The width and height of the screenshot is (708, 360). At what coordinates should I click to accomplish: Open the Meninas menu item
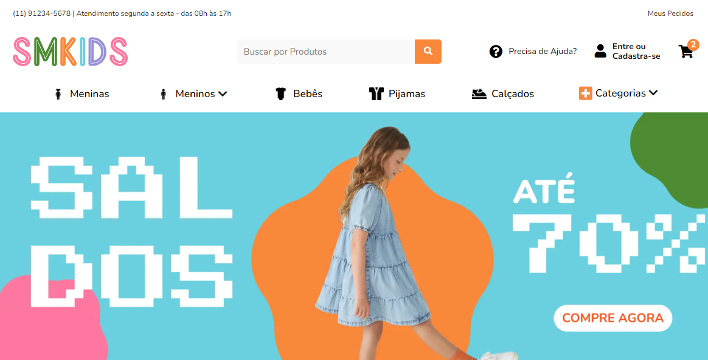[89, 93]
